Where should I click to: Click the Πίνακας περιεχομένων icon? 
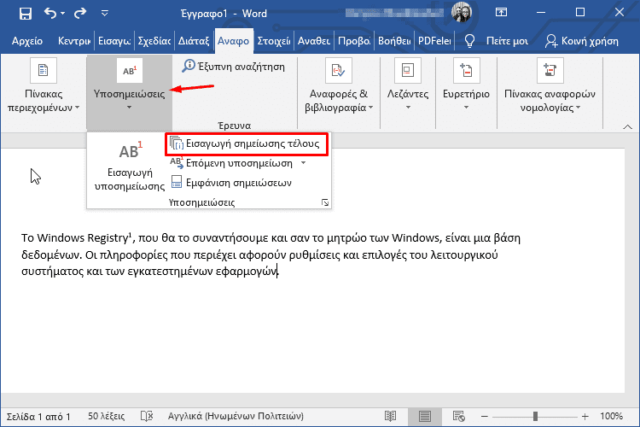point(44,71)
